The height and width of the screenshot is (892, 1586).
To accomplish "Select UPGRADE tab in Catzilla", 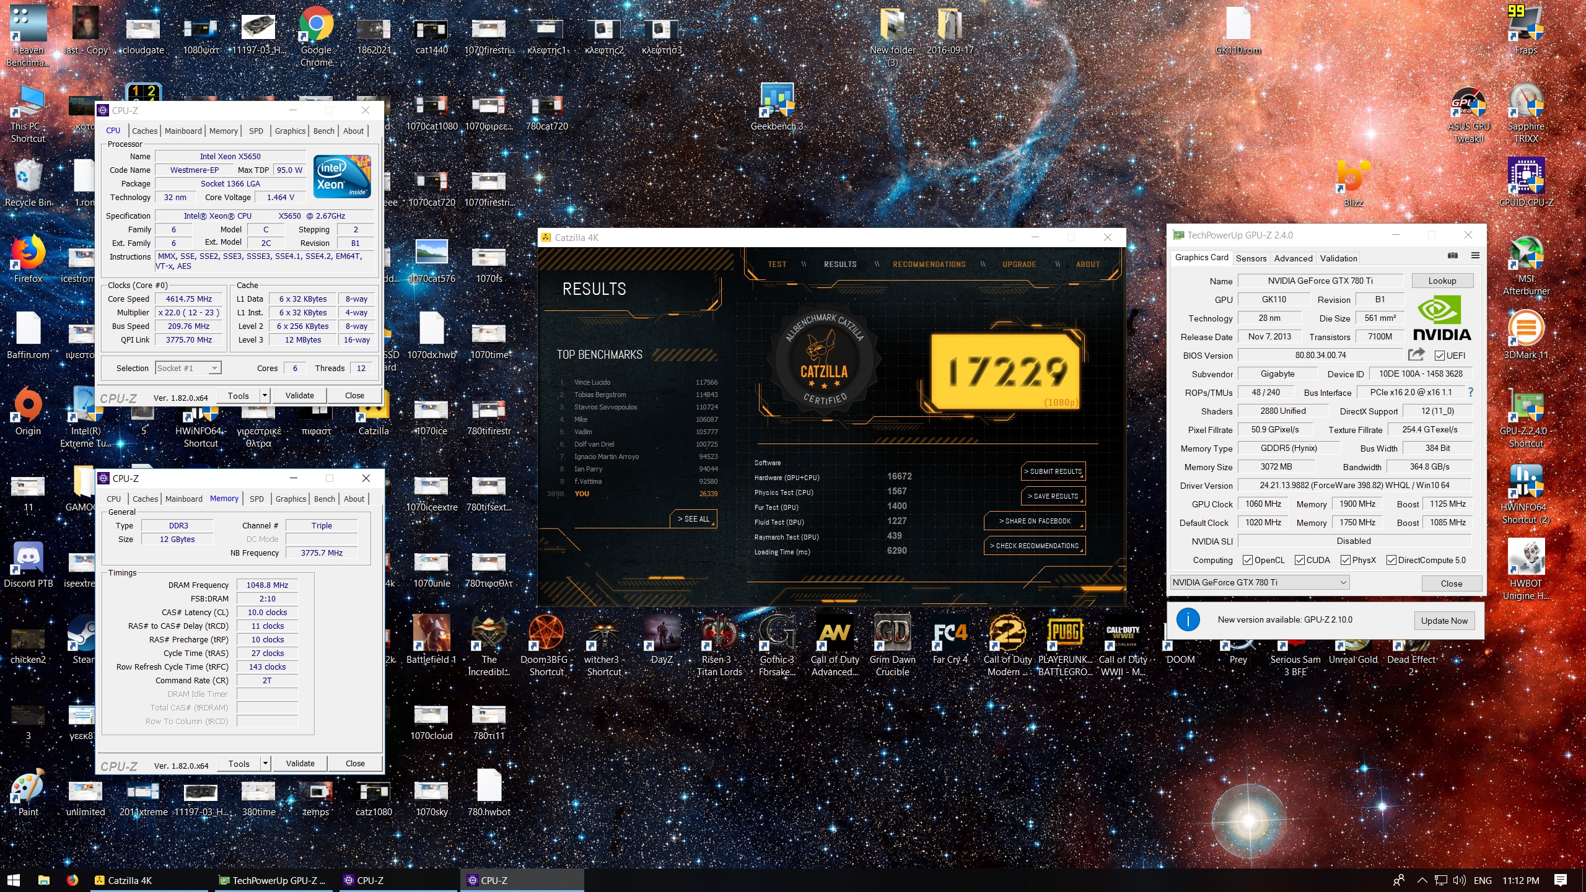I will click(1019, 264).
